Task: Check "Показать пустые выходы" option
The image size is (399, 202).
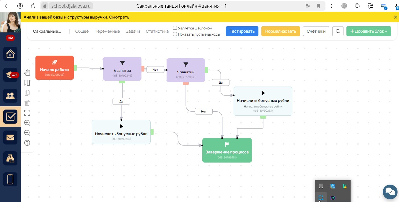Action: point(175,34)
